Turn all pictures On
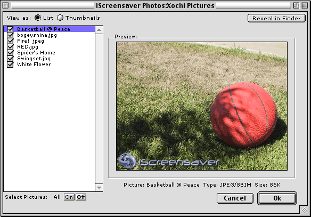This screenshot has height=217, width=311. (x=69, y=197)
